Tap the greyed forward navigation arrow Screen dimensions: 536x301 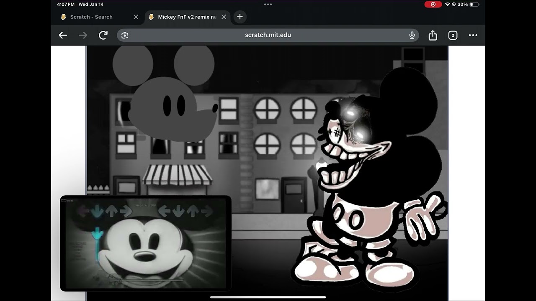coord(83,36)
